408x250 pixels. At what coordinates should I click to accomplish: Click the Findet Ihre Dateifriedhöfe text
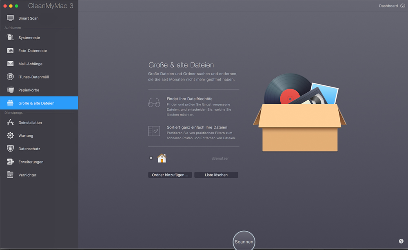(x=189, y=99)
